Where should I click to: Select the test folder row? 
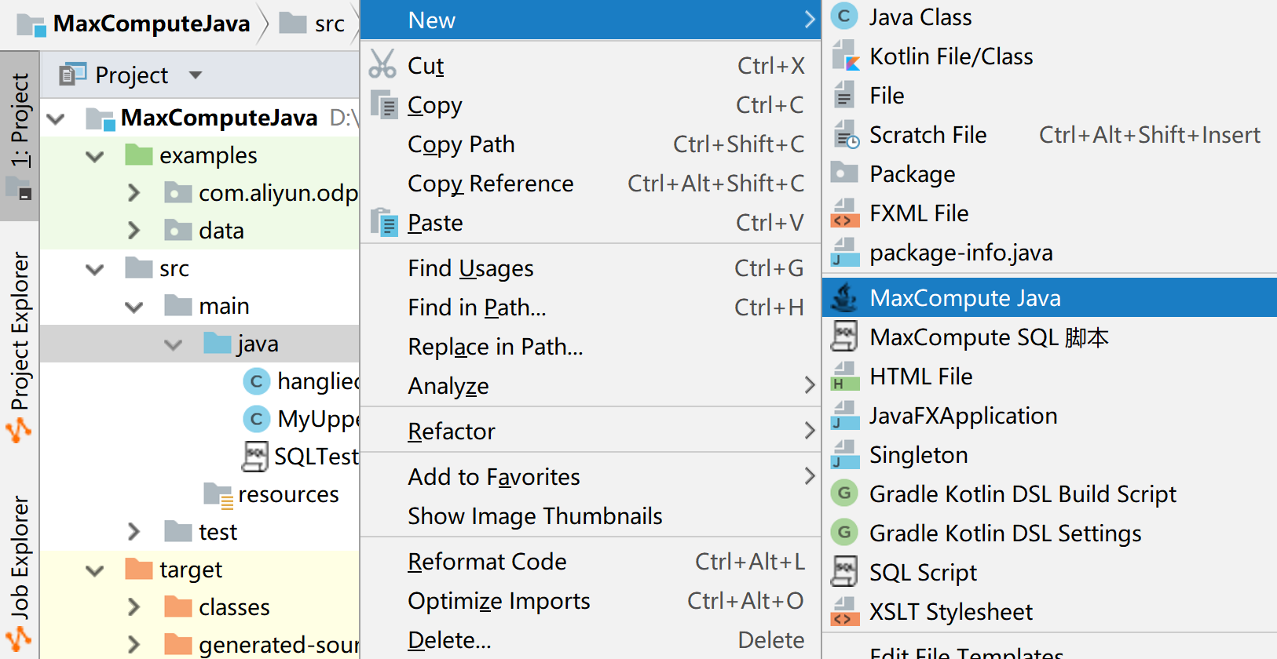199,532
